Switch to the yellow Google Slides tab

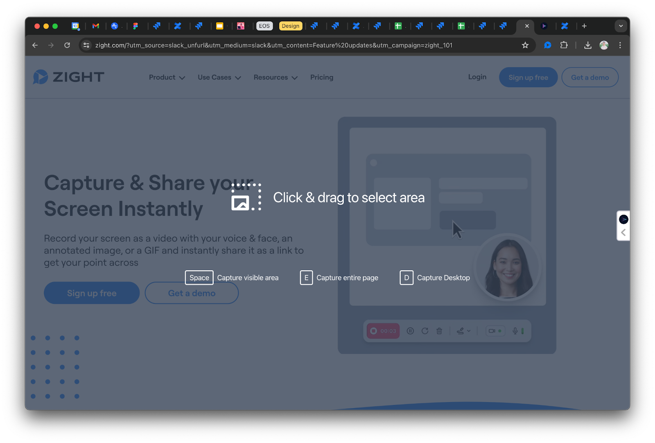(220, 26)
